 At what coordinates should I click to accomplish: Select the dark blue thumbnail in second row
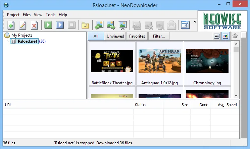[160, 96]
